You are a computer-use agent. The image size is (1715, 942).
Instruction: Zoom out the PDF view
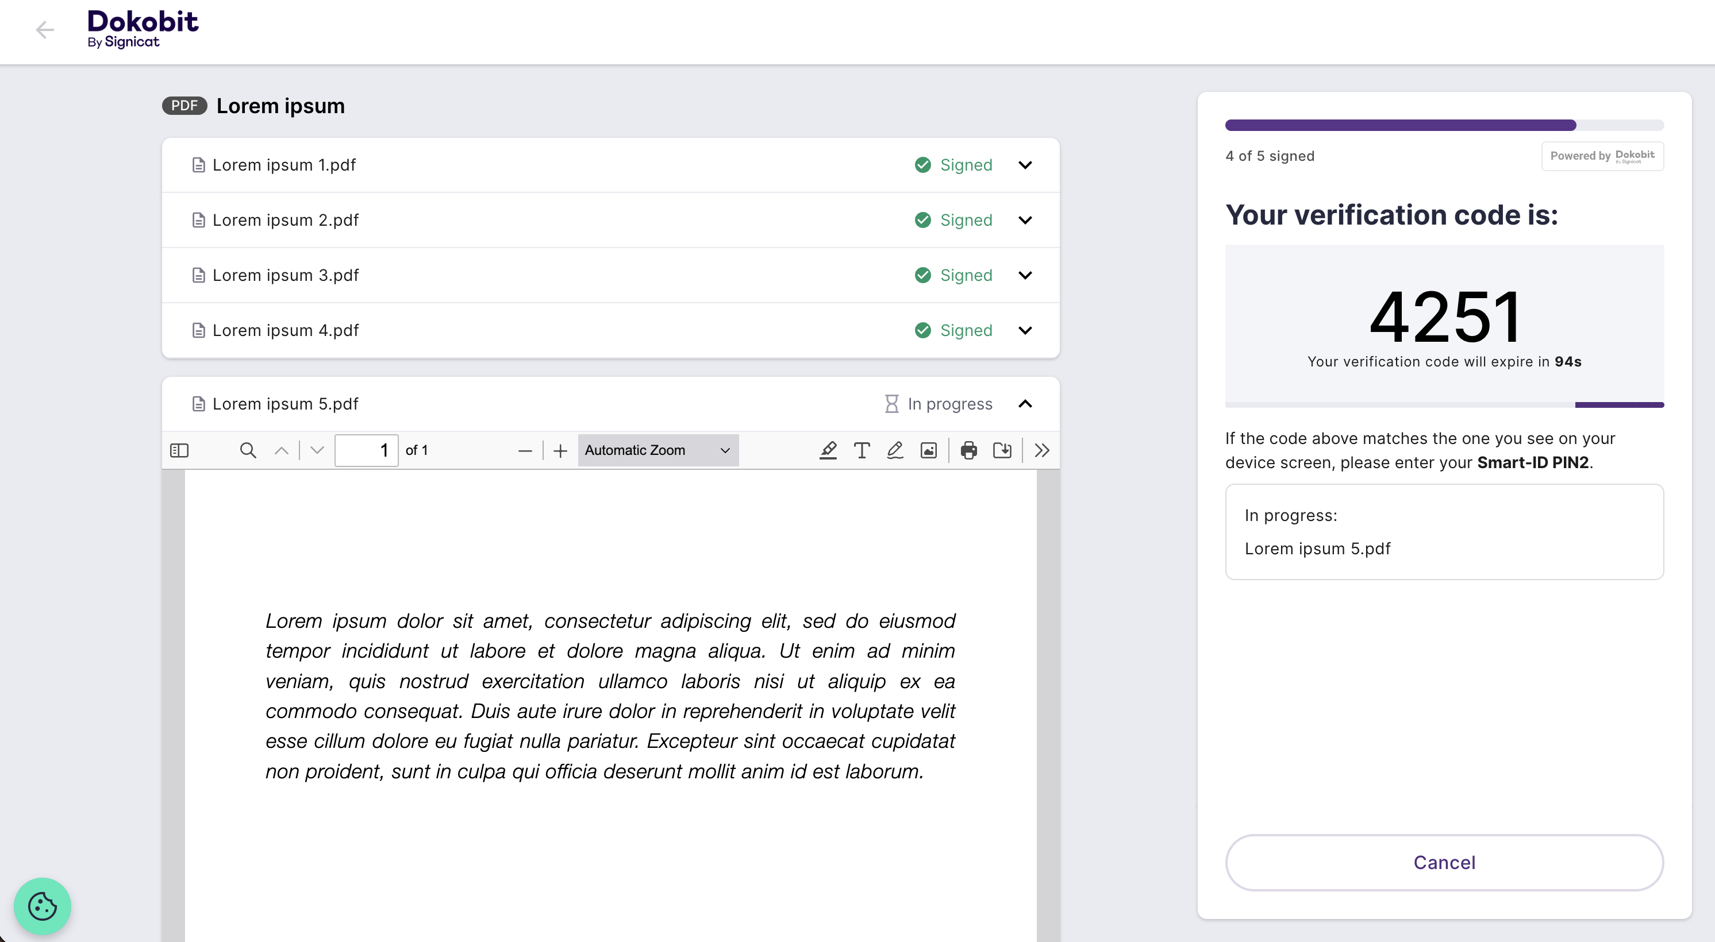(525, 451)
